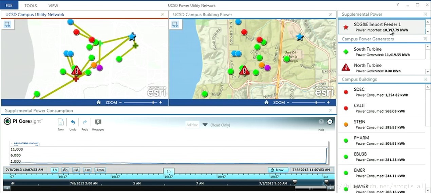Open Messages in PI Coresight toolbar
The image size is (431, 193).
click(x=98, y=124)
